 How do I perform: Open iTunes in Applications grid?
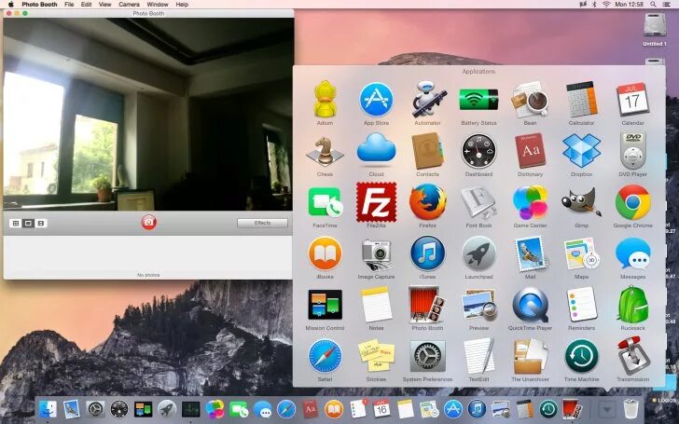[x=427, y=253]
